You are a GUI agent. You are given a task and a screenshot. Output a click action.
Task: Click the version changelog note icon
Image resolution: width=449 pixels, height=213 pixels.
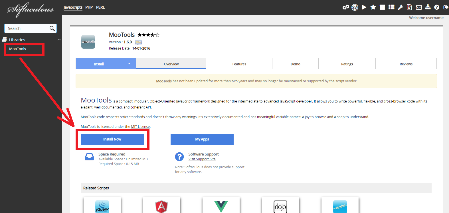click(x=138, y=42)
